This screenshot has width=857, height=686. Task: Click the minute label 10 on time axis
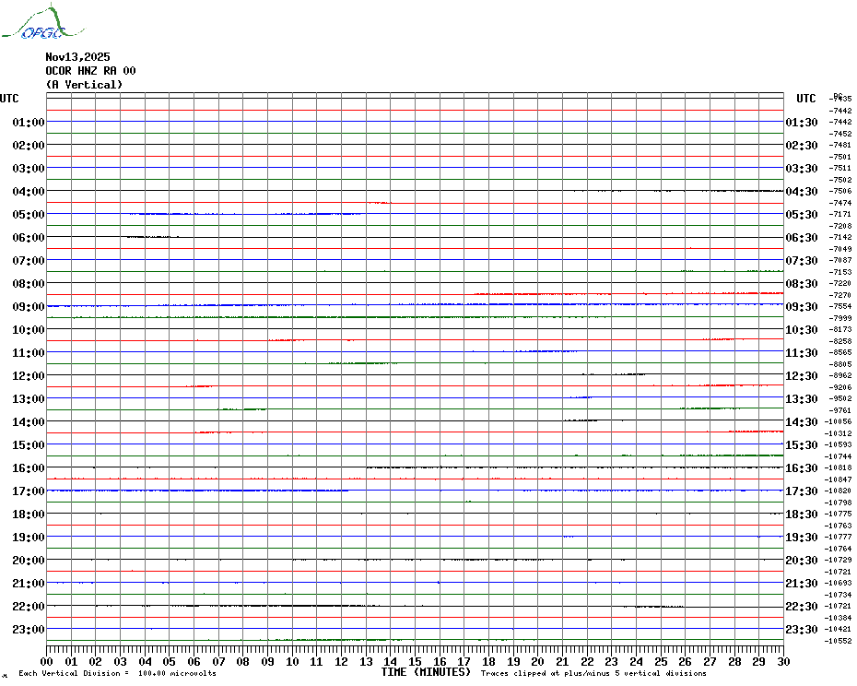tap(292, 662)
